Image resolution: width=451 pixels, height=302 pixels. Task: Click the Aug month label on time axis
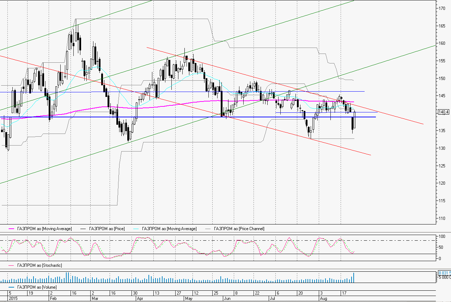[x=324, y=298]
